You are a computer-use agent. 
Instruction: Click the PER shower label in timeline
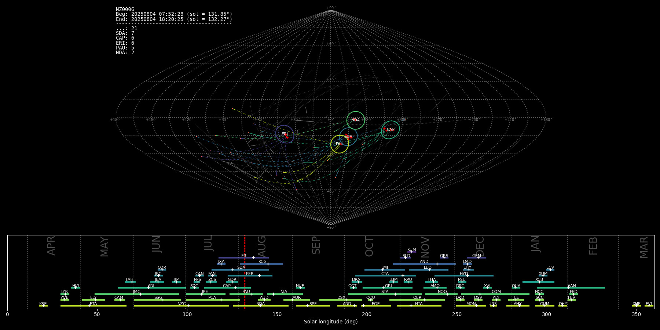(x=250, y=274)
